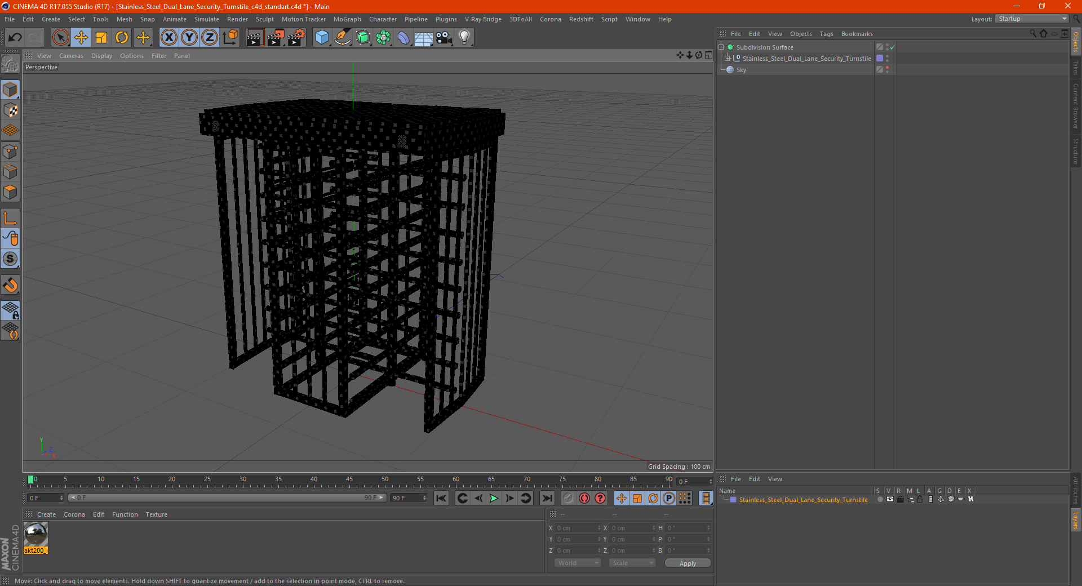The image size is (1082, 586).
Task: Click the preview range slider bar
Action: pos(227,498)
